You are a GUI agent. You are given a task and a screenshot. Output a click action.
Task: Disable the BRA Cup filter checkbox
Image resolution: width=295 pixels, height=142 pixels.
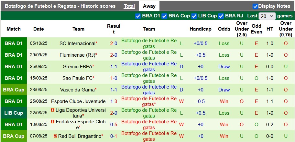[x=164, y=16]
